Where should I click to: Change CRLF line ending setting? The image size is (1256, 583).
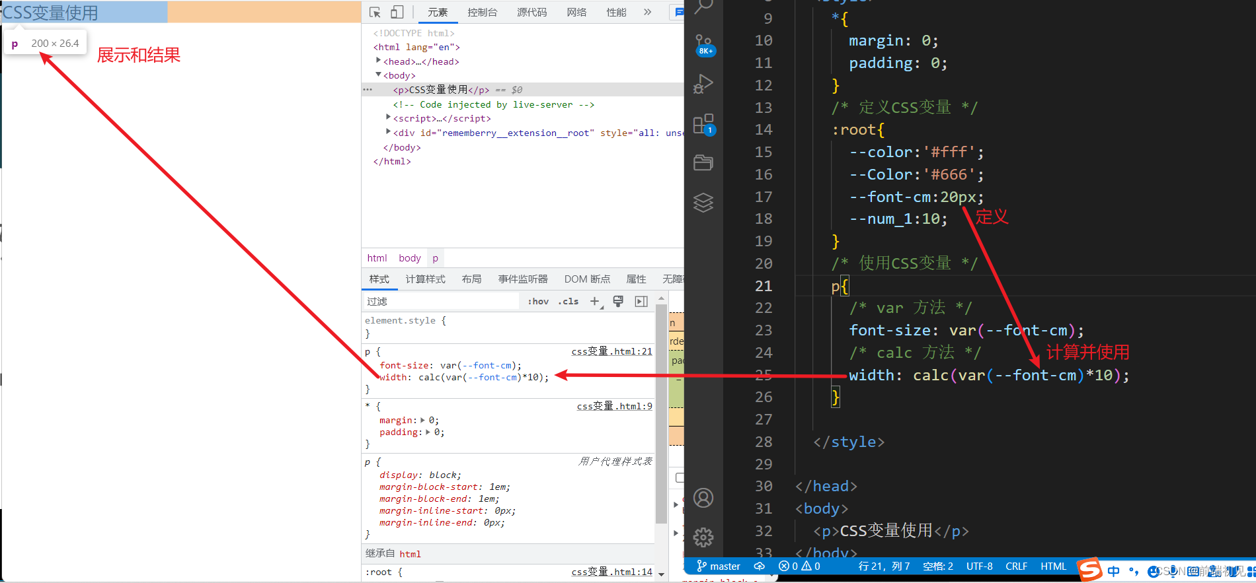click(1016, 566)
